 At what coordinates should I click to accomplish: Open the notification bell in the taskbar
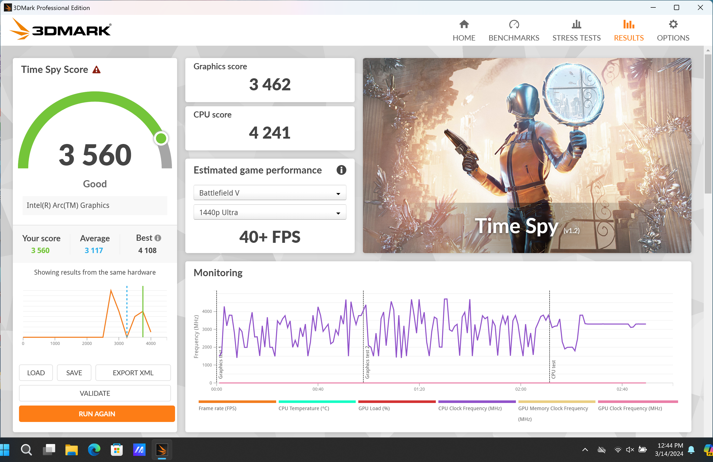(x=691, y=449)
